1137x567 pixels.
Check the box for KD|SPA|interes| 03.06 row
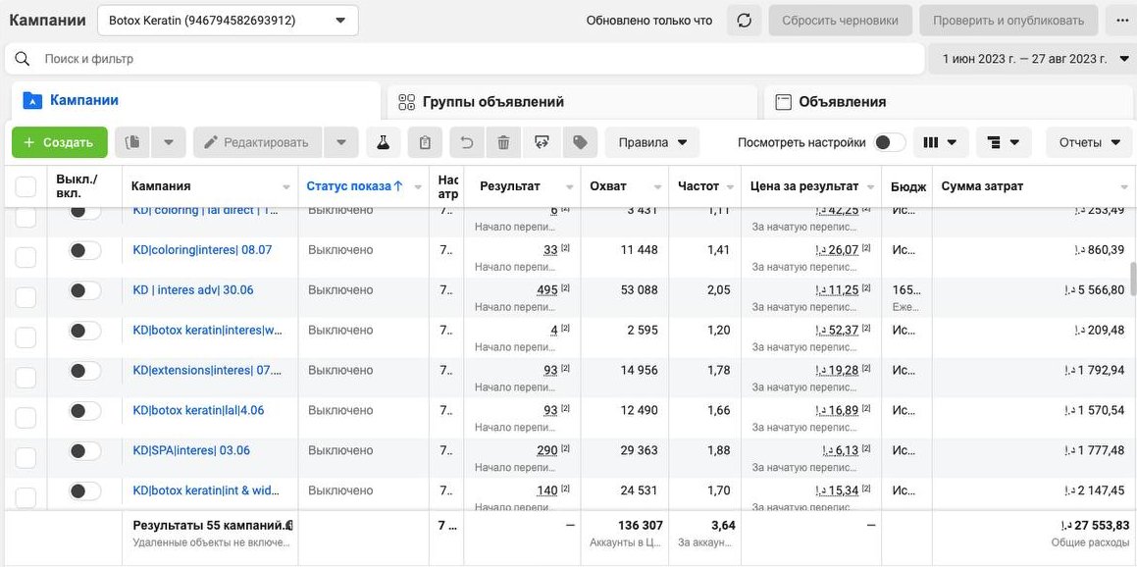click(26, 457)
